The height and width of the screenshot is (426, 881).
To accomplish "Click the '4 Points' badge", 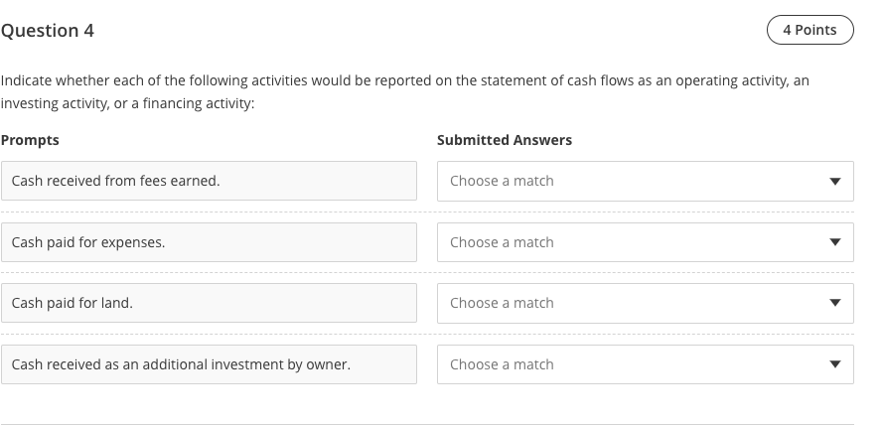I will [x=809, y=30].
